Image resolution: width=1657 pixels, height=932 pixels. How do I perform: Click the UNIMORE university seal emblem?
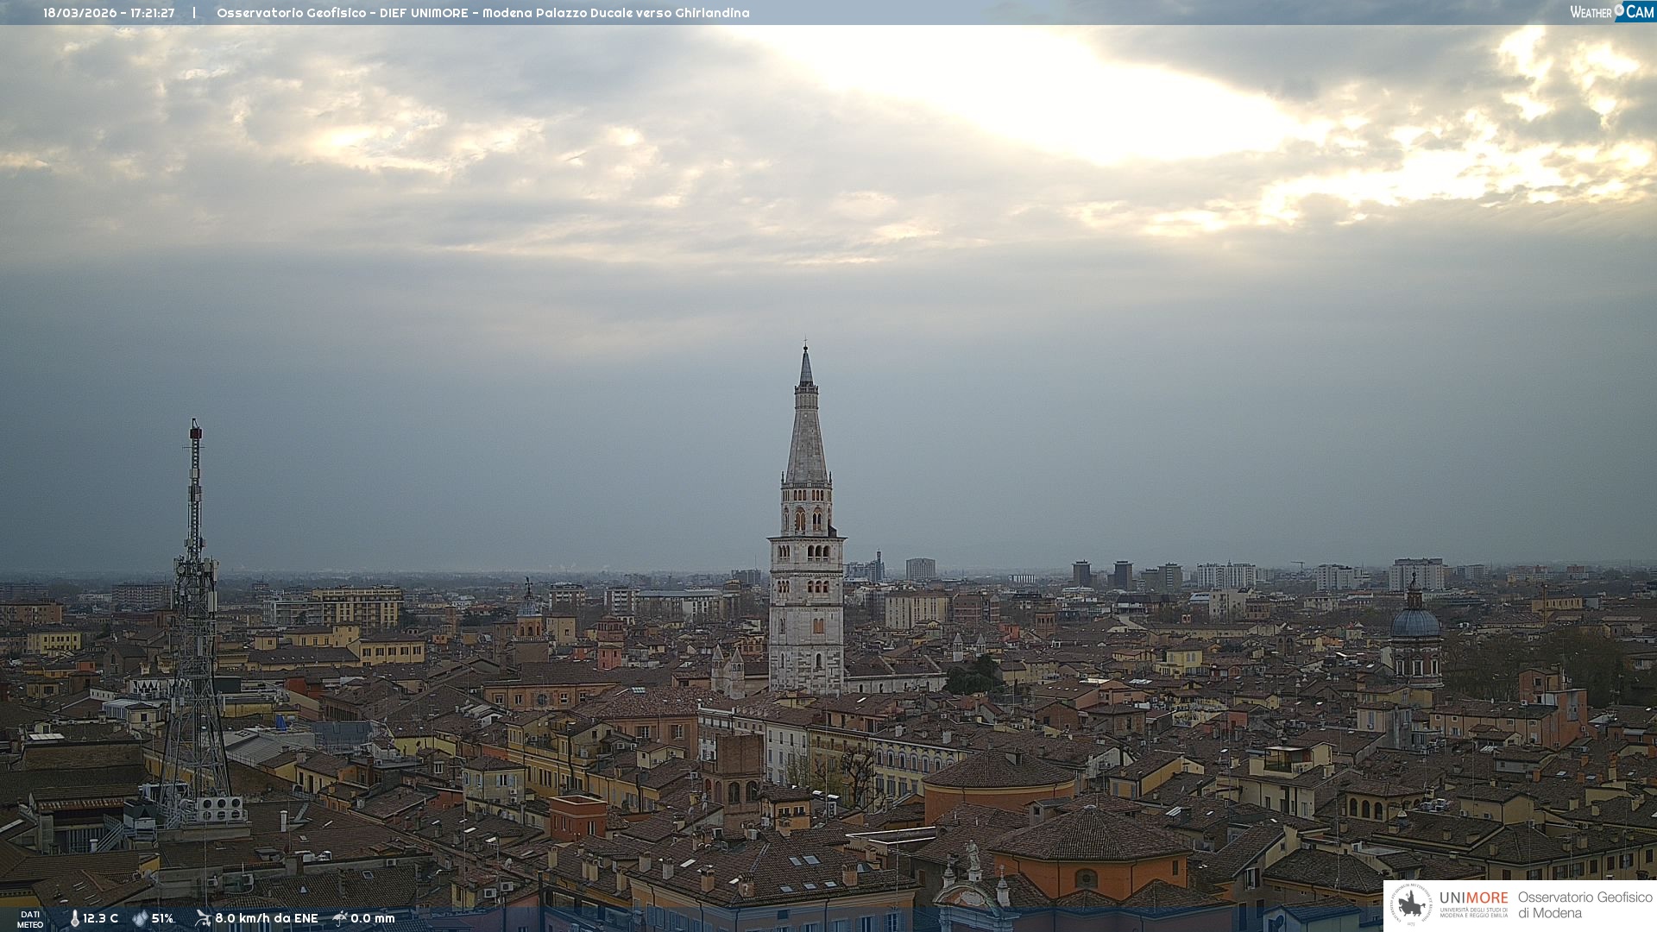coord(1411,905)
